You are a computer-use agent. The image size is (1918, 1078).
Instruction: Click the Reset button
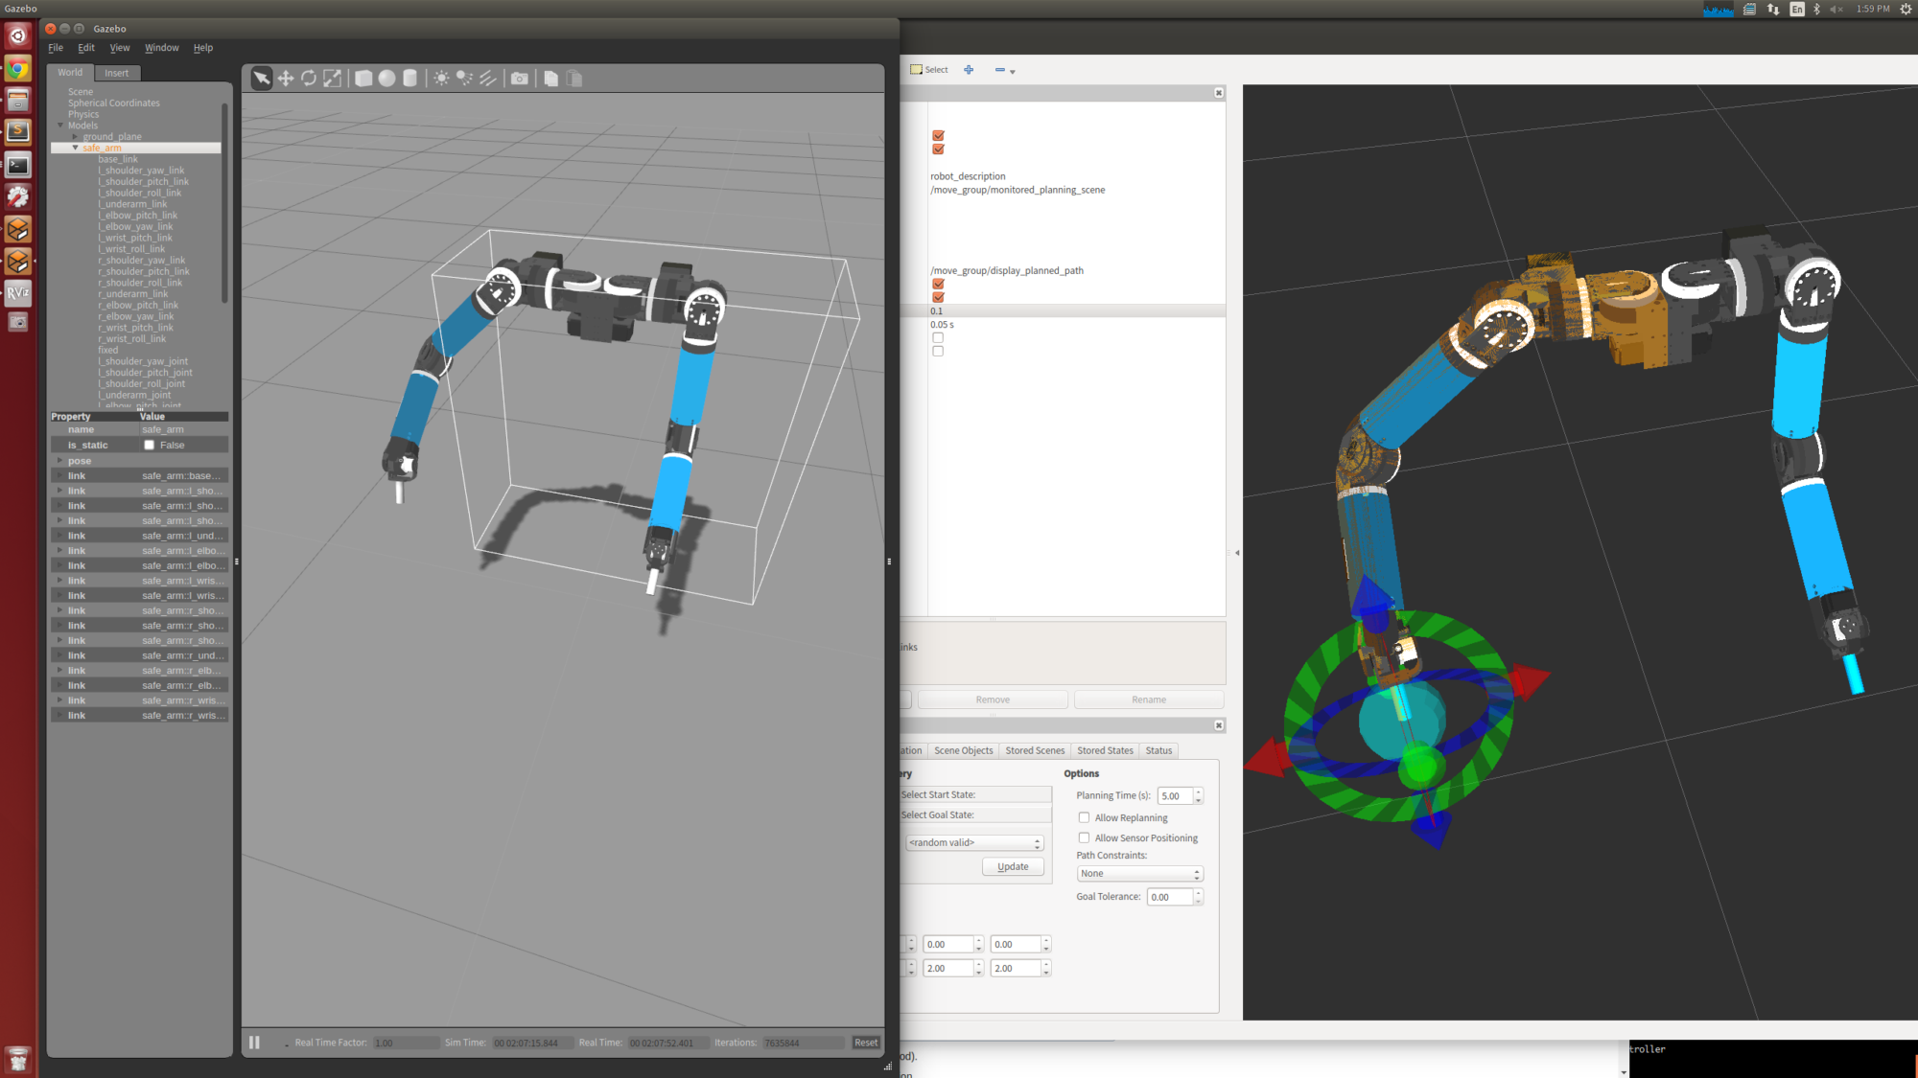coord(865,1043)
